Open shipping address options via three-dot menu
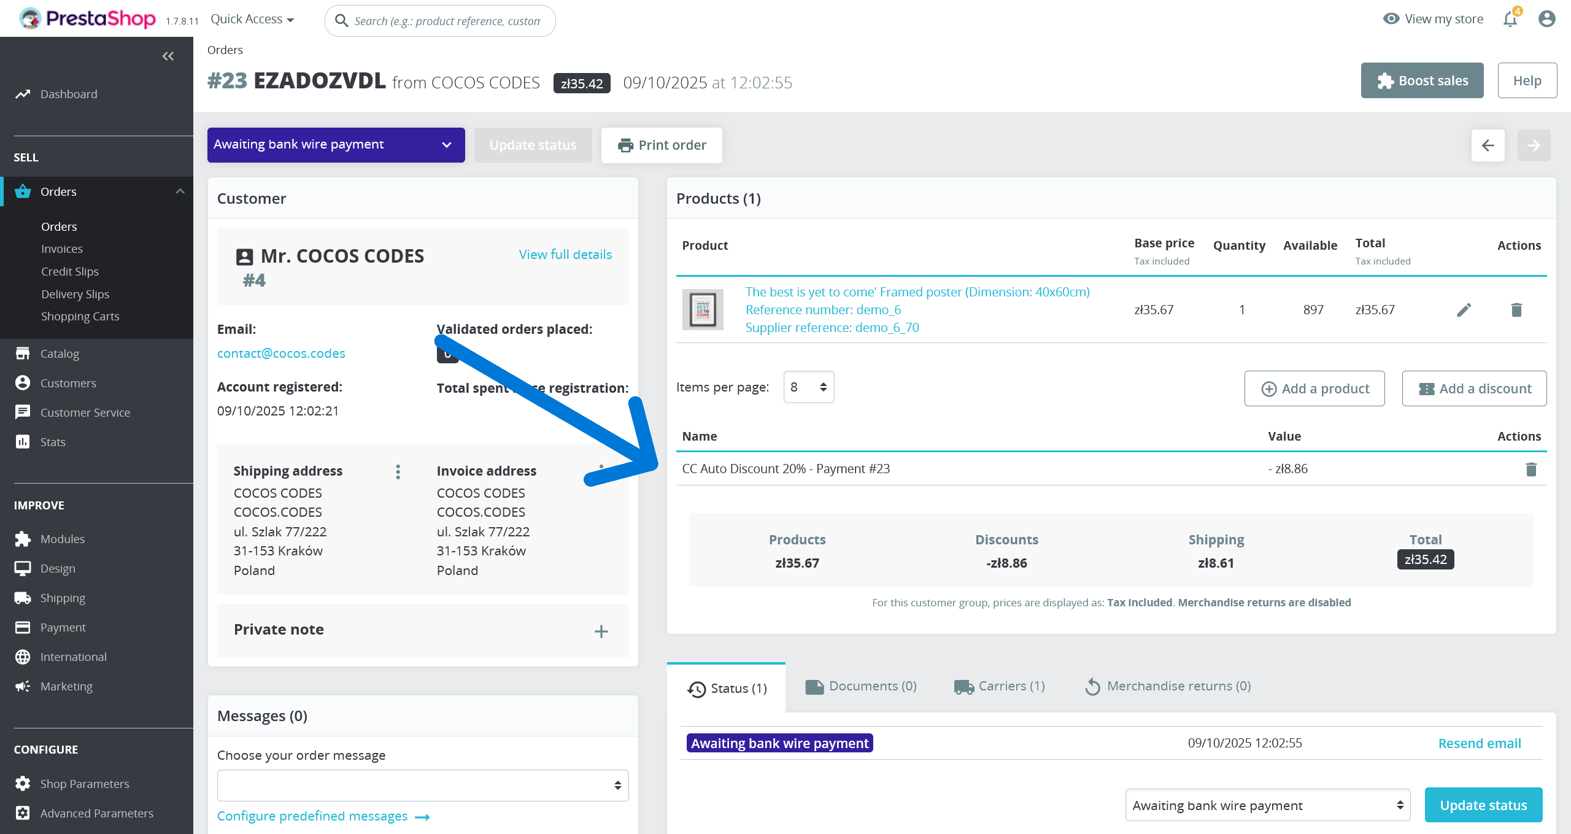Image resolution: width=1571 pixels, height=834 pixels. pos(398,471)
